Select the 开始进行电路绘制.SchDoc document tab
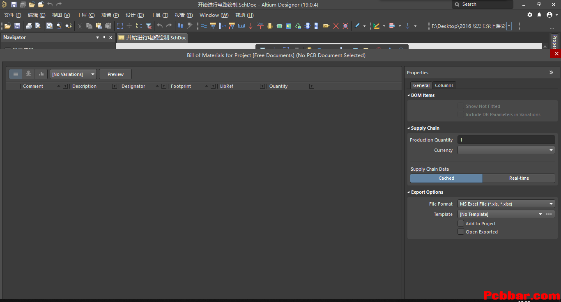This screenshot has height=302, width=561. click(152, 37)
